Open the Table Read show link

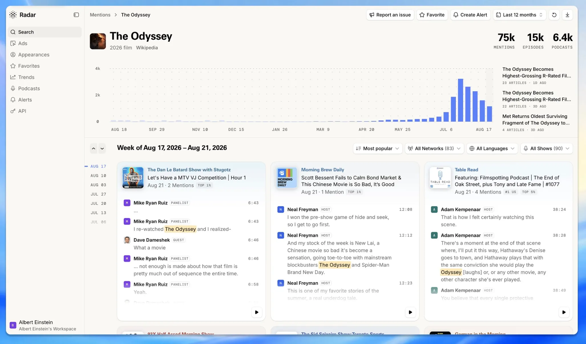pos(466,170)
